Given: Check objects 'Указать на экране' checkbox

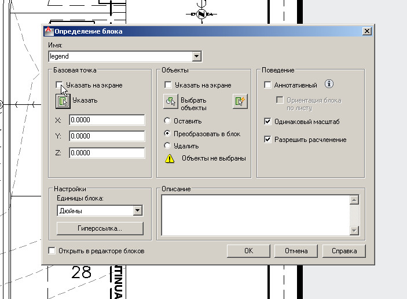Looking at the screenshot, I should (168, 85).
